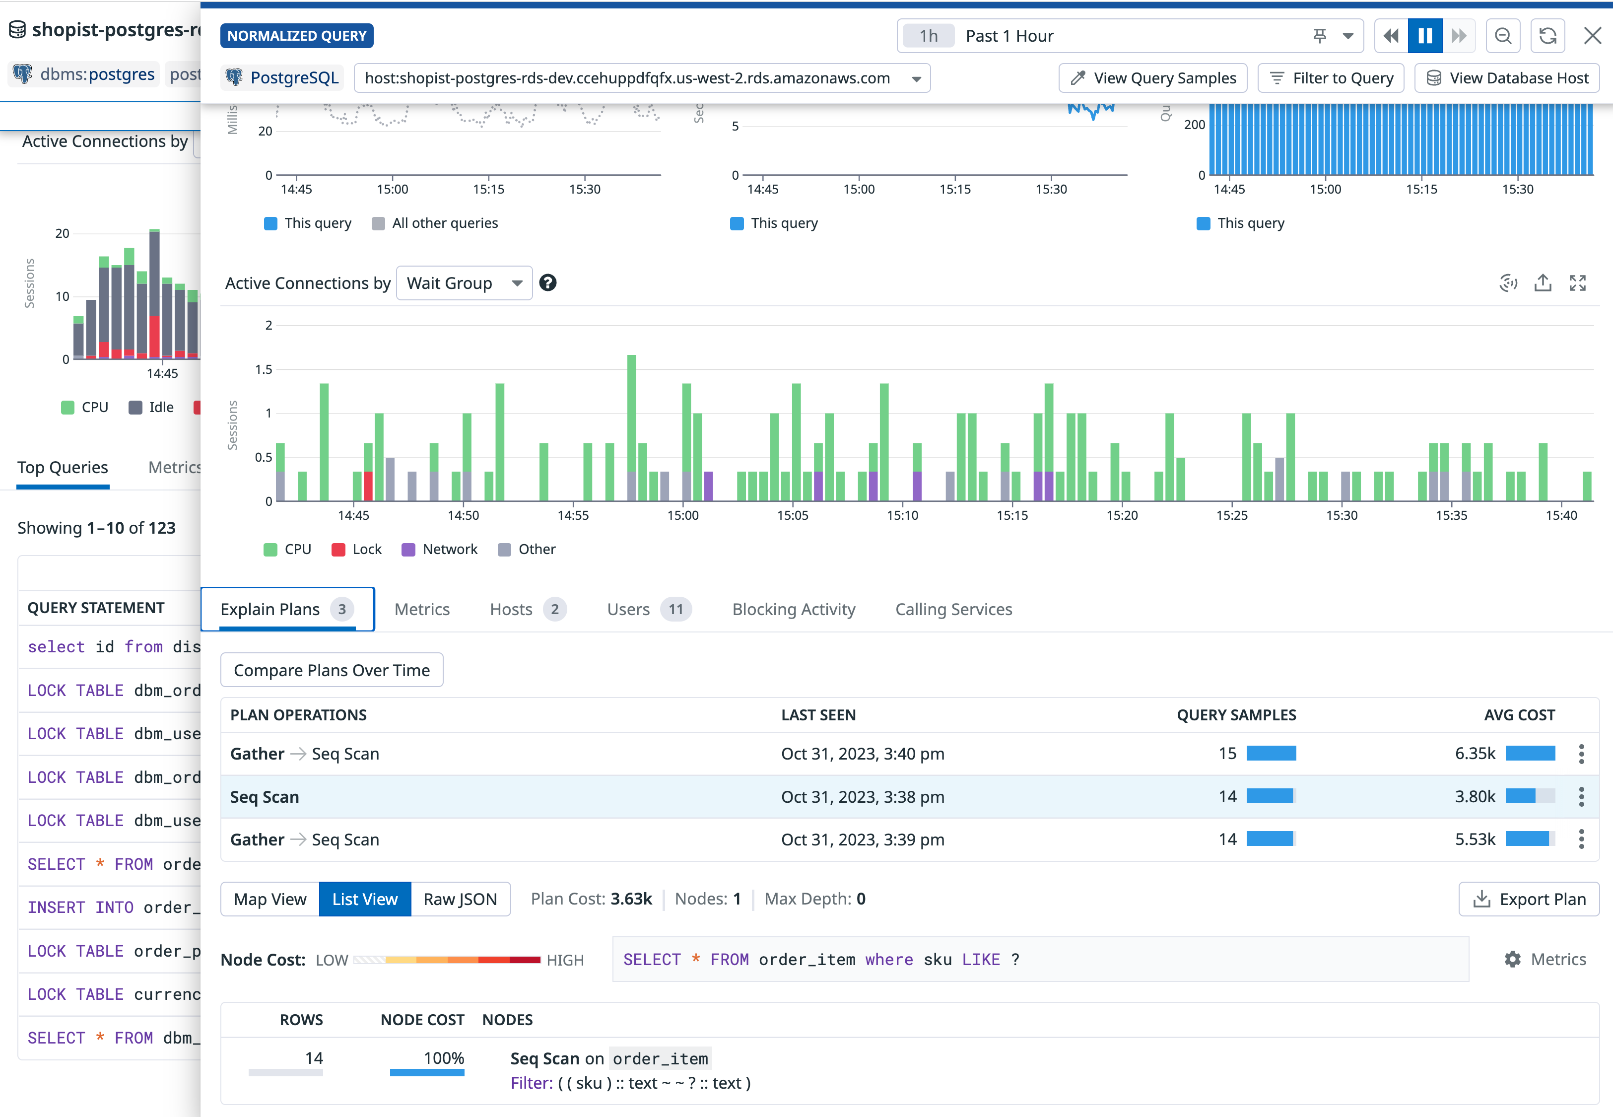Open the time range dropdown arrow
1613x1117 pixels.
pyautogui.click(x=1348, y=36)
